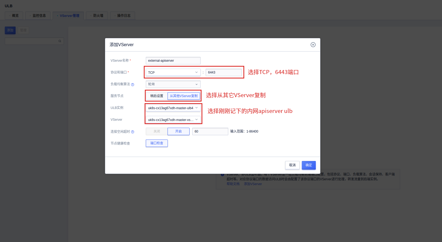This screenshot has height=242, width=442.
Task: Select 从其他VServer复制 option
Action: click(x=184, y=96)
